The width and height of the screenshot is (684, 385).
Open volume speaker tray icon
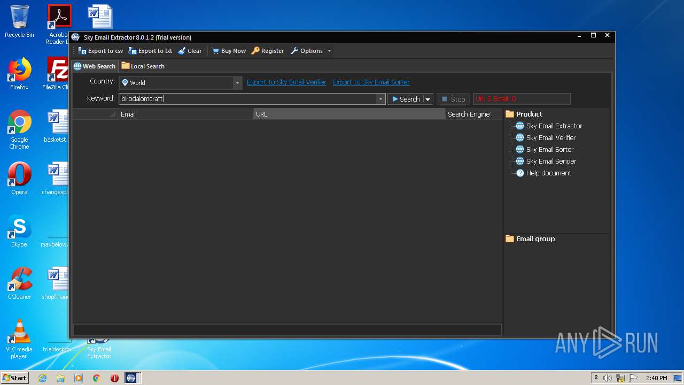608,378
